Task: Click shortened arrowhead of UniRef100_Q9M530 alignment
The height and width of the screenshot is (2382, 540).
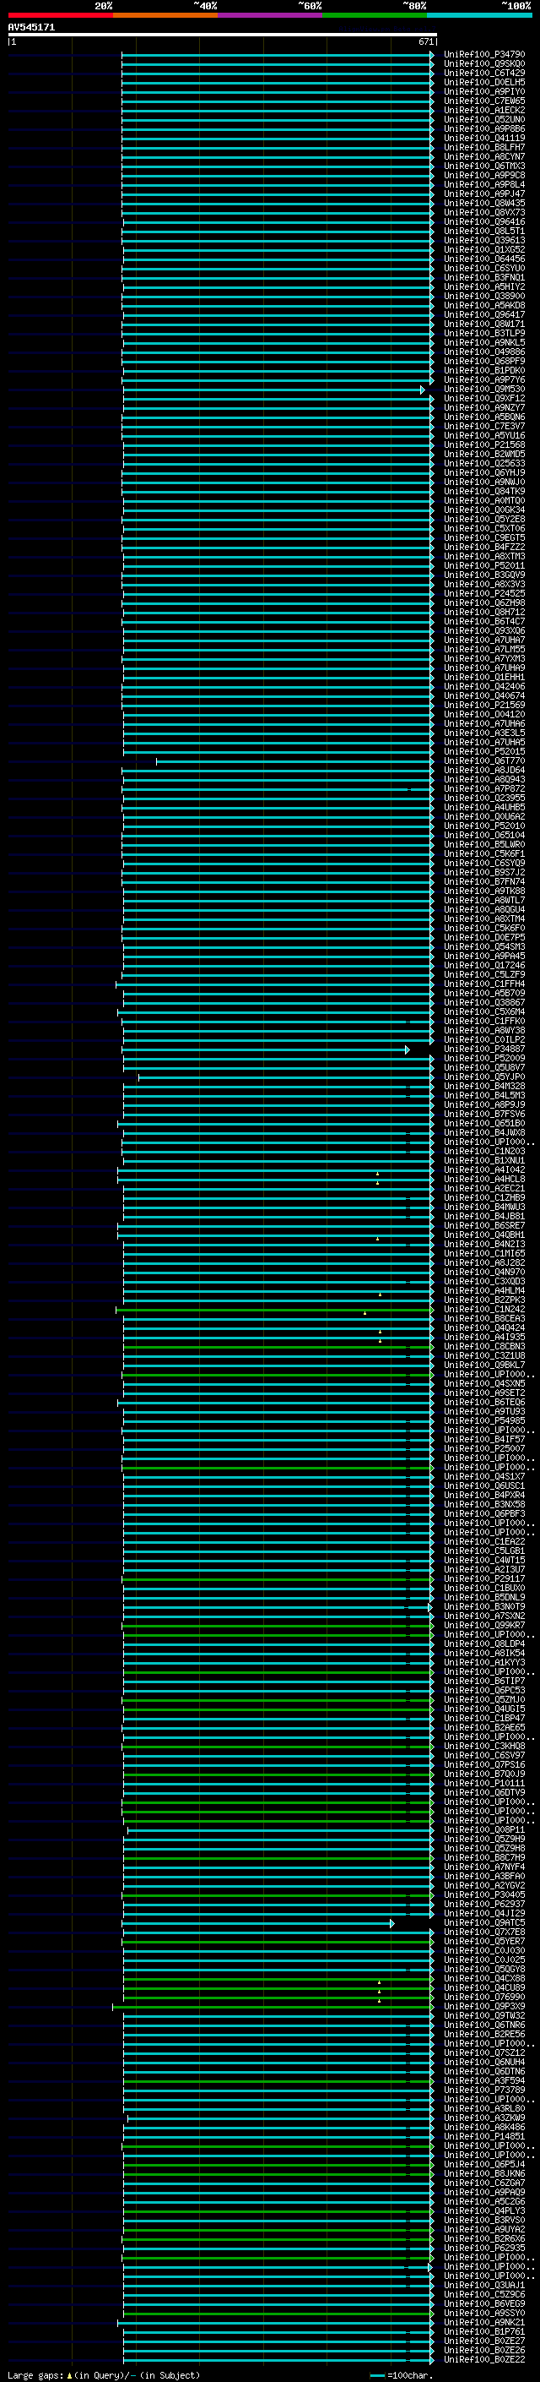Action: coord(423,390)
